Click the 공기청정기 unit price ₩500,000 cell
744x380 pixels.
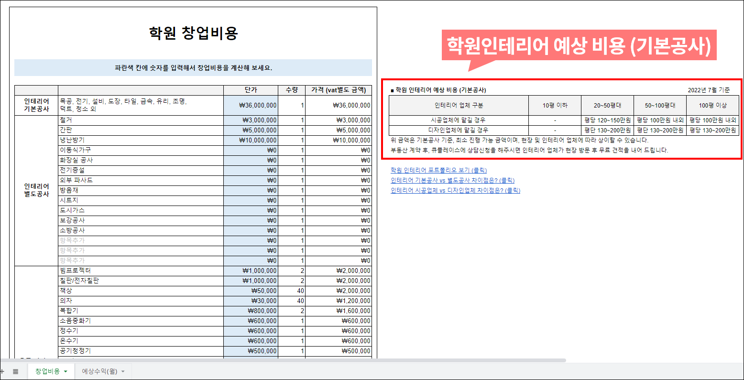pyautogui.click(x=251, y=351)
